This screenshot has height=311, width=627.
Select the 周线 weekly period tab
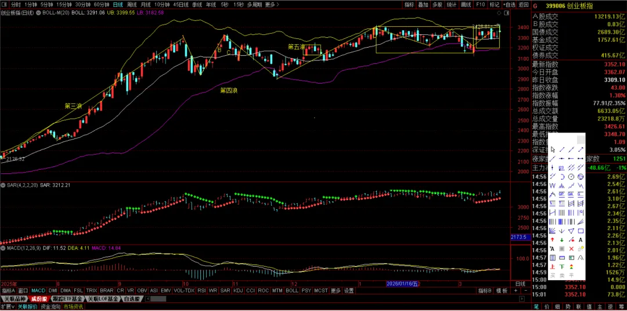[132, 5]
